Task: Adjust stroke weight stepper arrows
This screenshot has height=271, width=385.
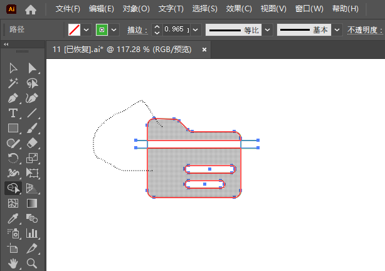Action: (x=157, y=29)
